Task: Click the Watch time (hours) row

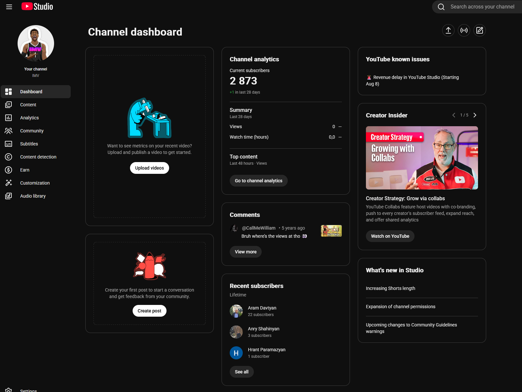Action: 286,137
